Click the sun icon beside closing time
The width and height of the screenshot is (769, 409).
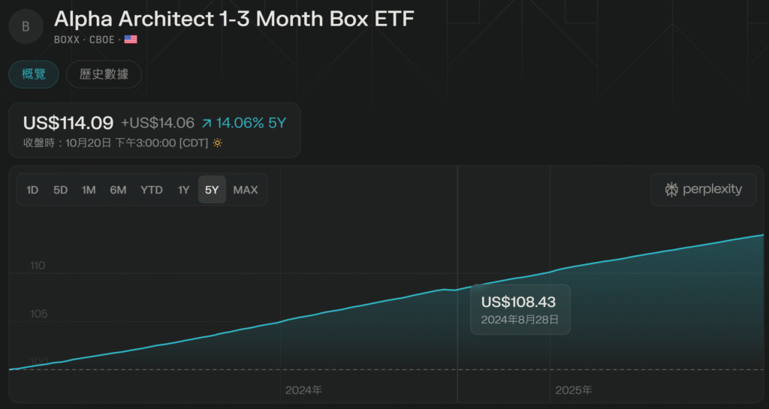point(218,143)
